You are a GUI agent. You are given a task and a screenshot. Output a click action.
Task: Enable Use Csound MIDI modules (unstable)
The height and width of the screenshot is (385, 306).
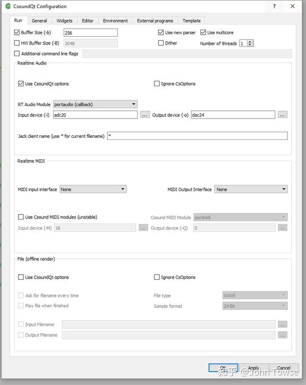(x=21, y=217)
